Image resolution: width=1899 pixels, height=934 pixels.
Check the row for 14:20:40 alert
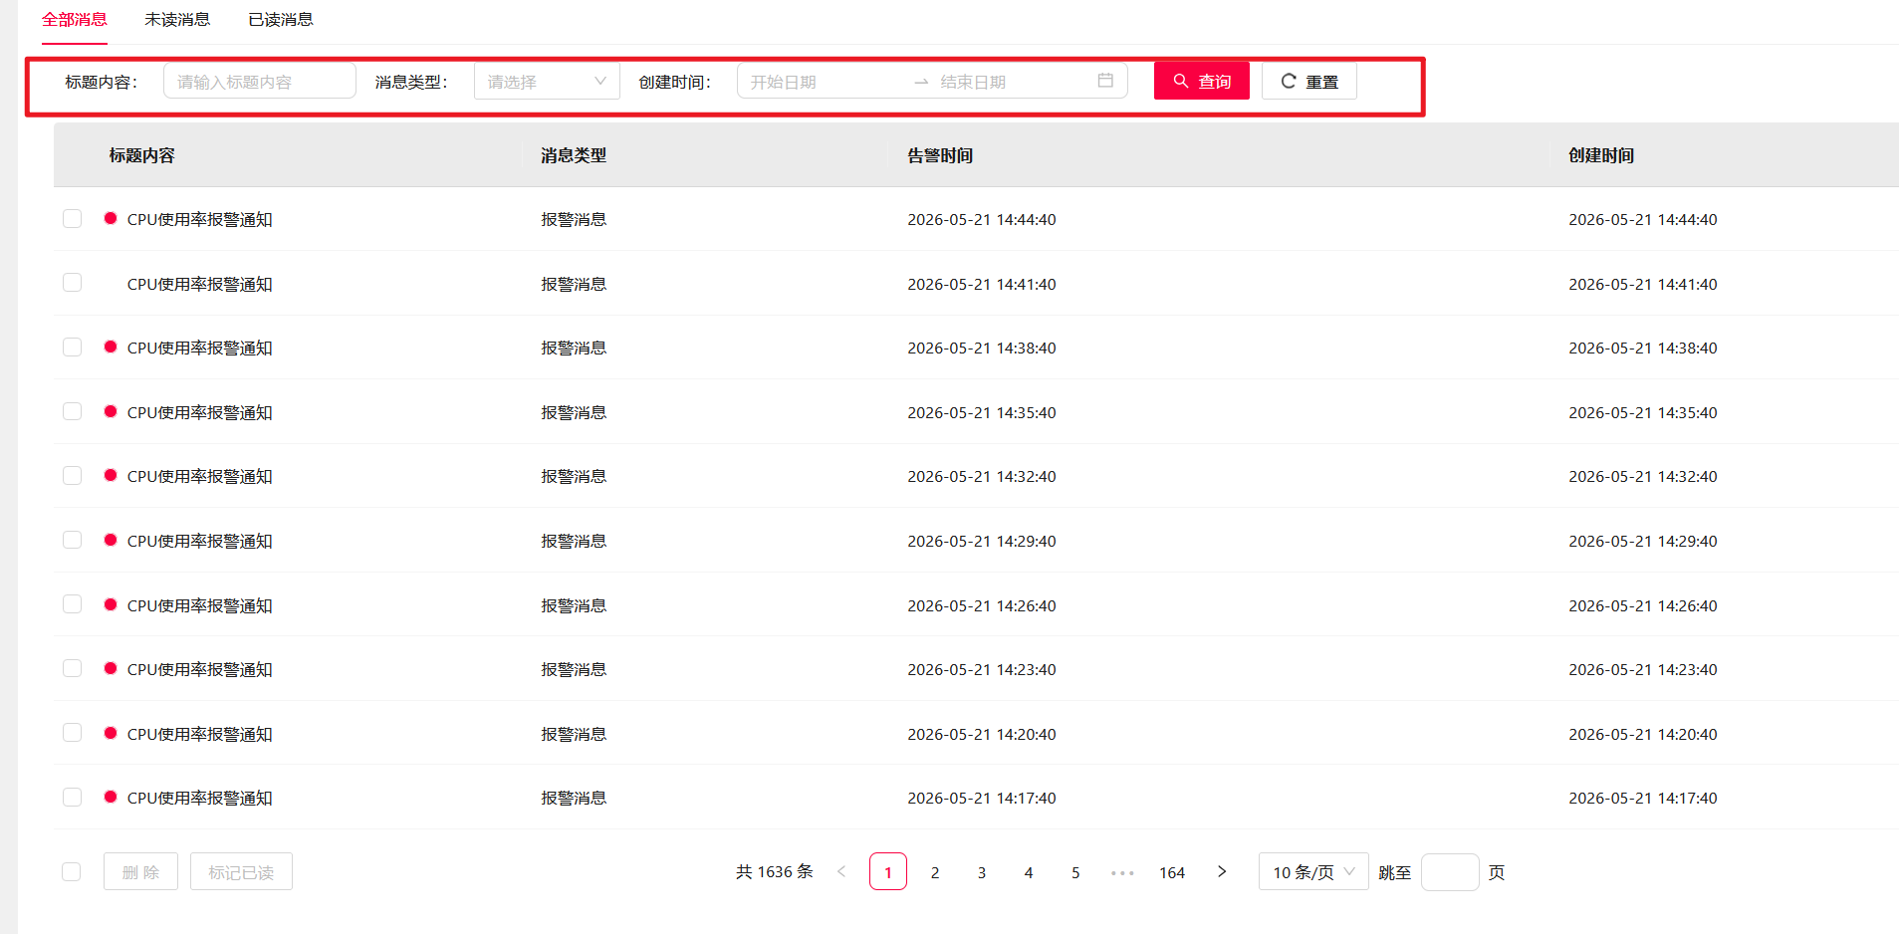(x=72, y=733)
